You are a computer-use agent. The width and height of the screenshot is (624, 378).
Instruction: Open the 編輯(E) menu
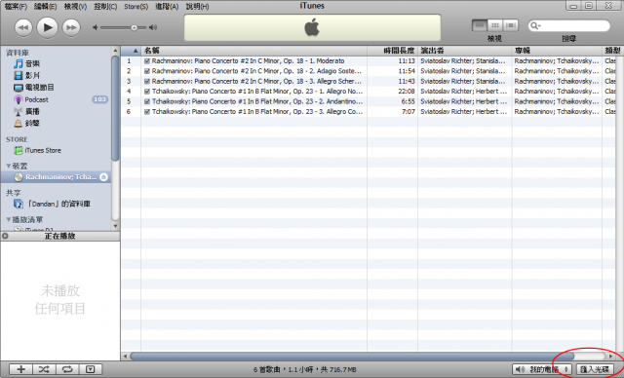(x=46, y=7)
